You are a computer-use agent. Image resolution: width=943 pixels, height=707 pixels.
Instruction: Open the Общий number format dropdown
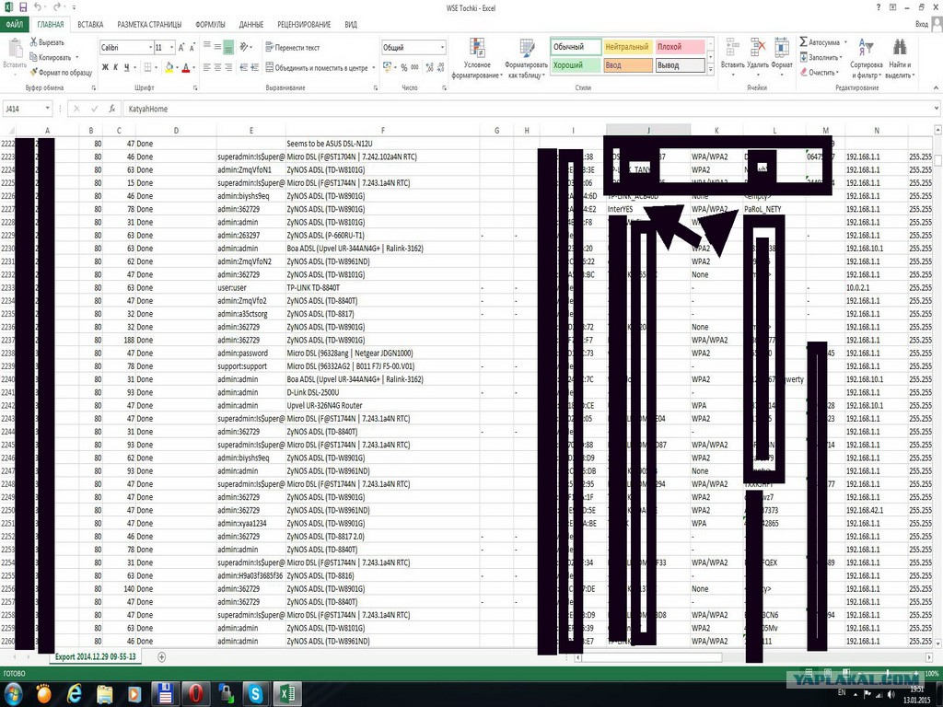[x=443, y=48]
